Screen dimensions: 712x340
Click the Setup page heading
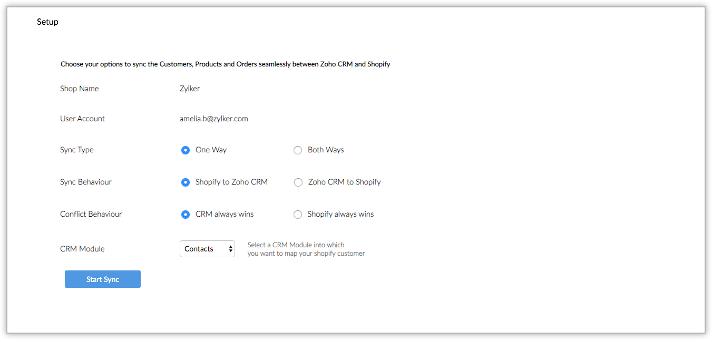click(47, 22)
